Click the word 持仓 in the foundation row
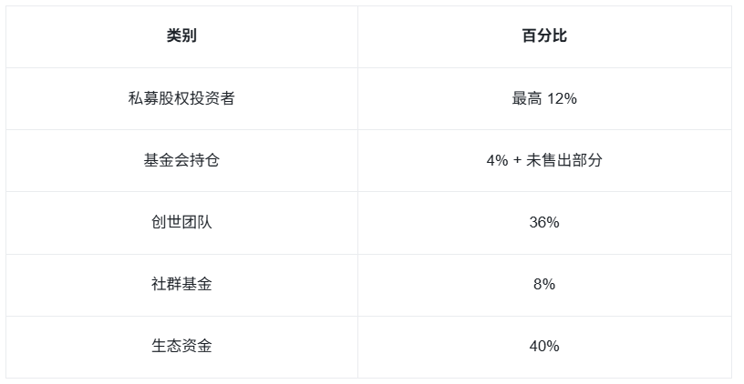 coord(204,160)
